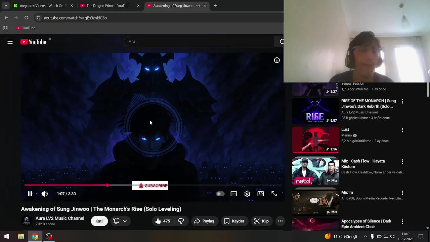Image resolution: width=430 pixels, height=242 pixels.
Task: View site information icon in address bar
Action: pos(38,18)
